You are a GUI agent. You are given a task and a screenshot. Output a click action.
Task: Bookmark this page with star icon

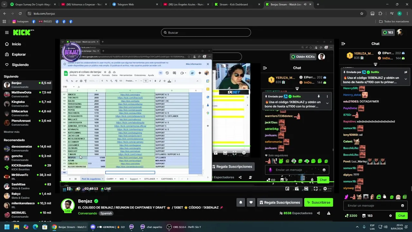tap(362, 14)
